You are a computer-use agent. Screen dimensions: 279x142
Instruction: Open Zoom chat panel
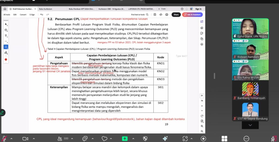click(85, 138)
